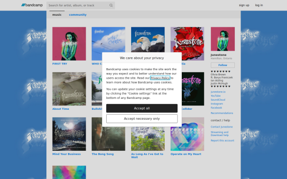This screenshot has width=287, height=179.
Task: Open the Junestone.io website link
Action: pyautogui.click(x=218, y=92)
